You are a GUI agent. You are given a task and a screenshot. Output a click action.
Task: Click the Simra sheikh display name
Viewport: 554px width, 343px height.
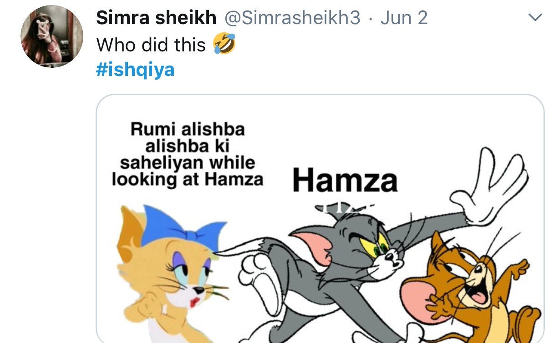tap(156, 18)
